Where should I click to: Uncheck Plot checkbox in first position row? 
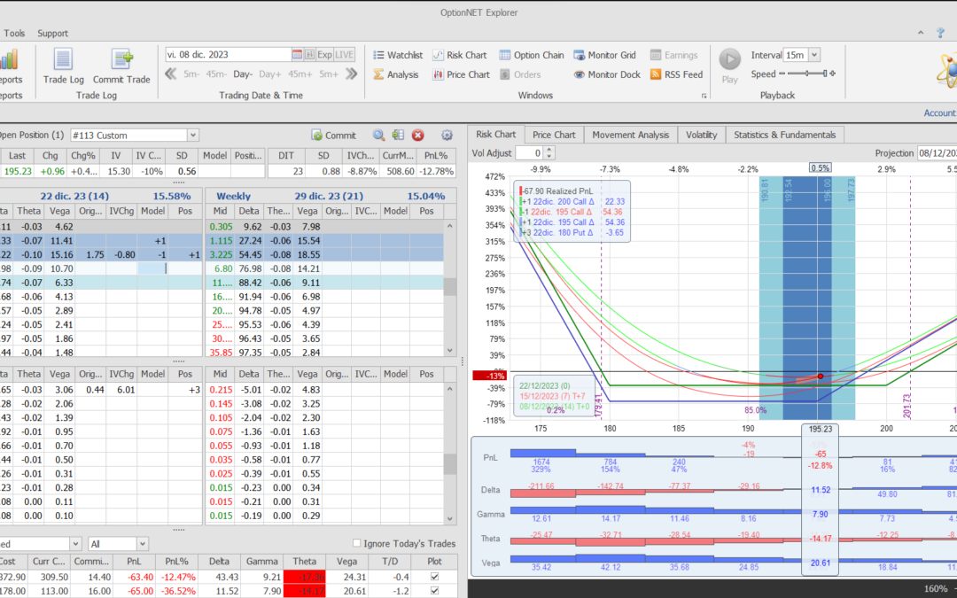click(433, 577)
